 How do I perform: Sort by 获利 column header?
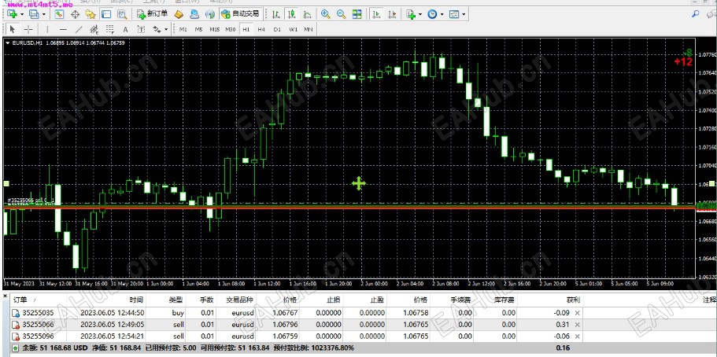click(574, 300)
